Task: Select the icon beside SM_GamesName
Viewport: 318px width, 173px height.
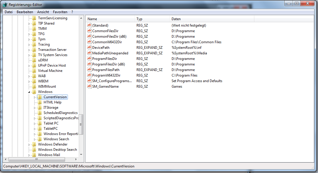Action: pos(89,86)
